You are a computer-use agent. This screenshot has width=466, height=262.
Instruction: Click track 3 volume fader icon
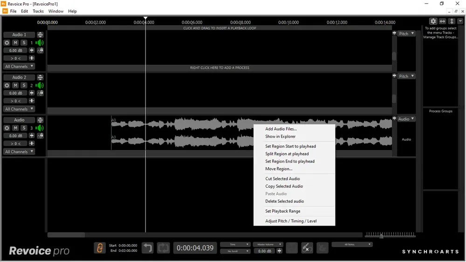pos(32,136)
